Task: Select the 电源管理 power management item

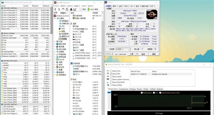Action: 65,34
